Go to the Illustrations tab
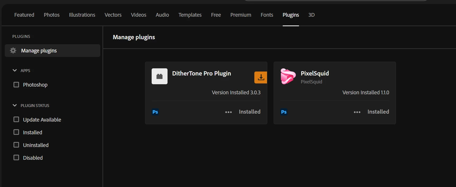Image resolution: width=456 pixels, height=187 pixels. click(82, 15)
